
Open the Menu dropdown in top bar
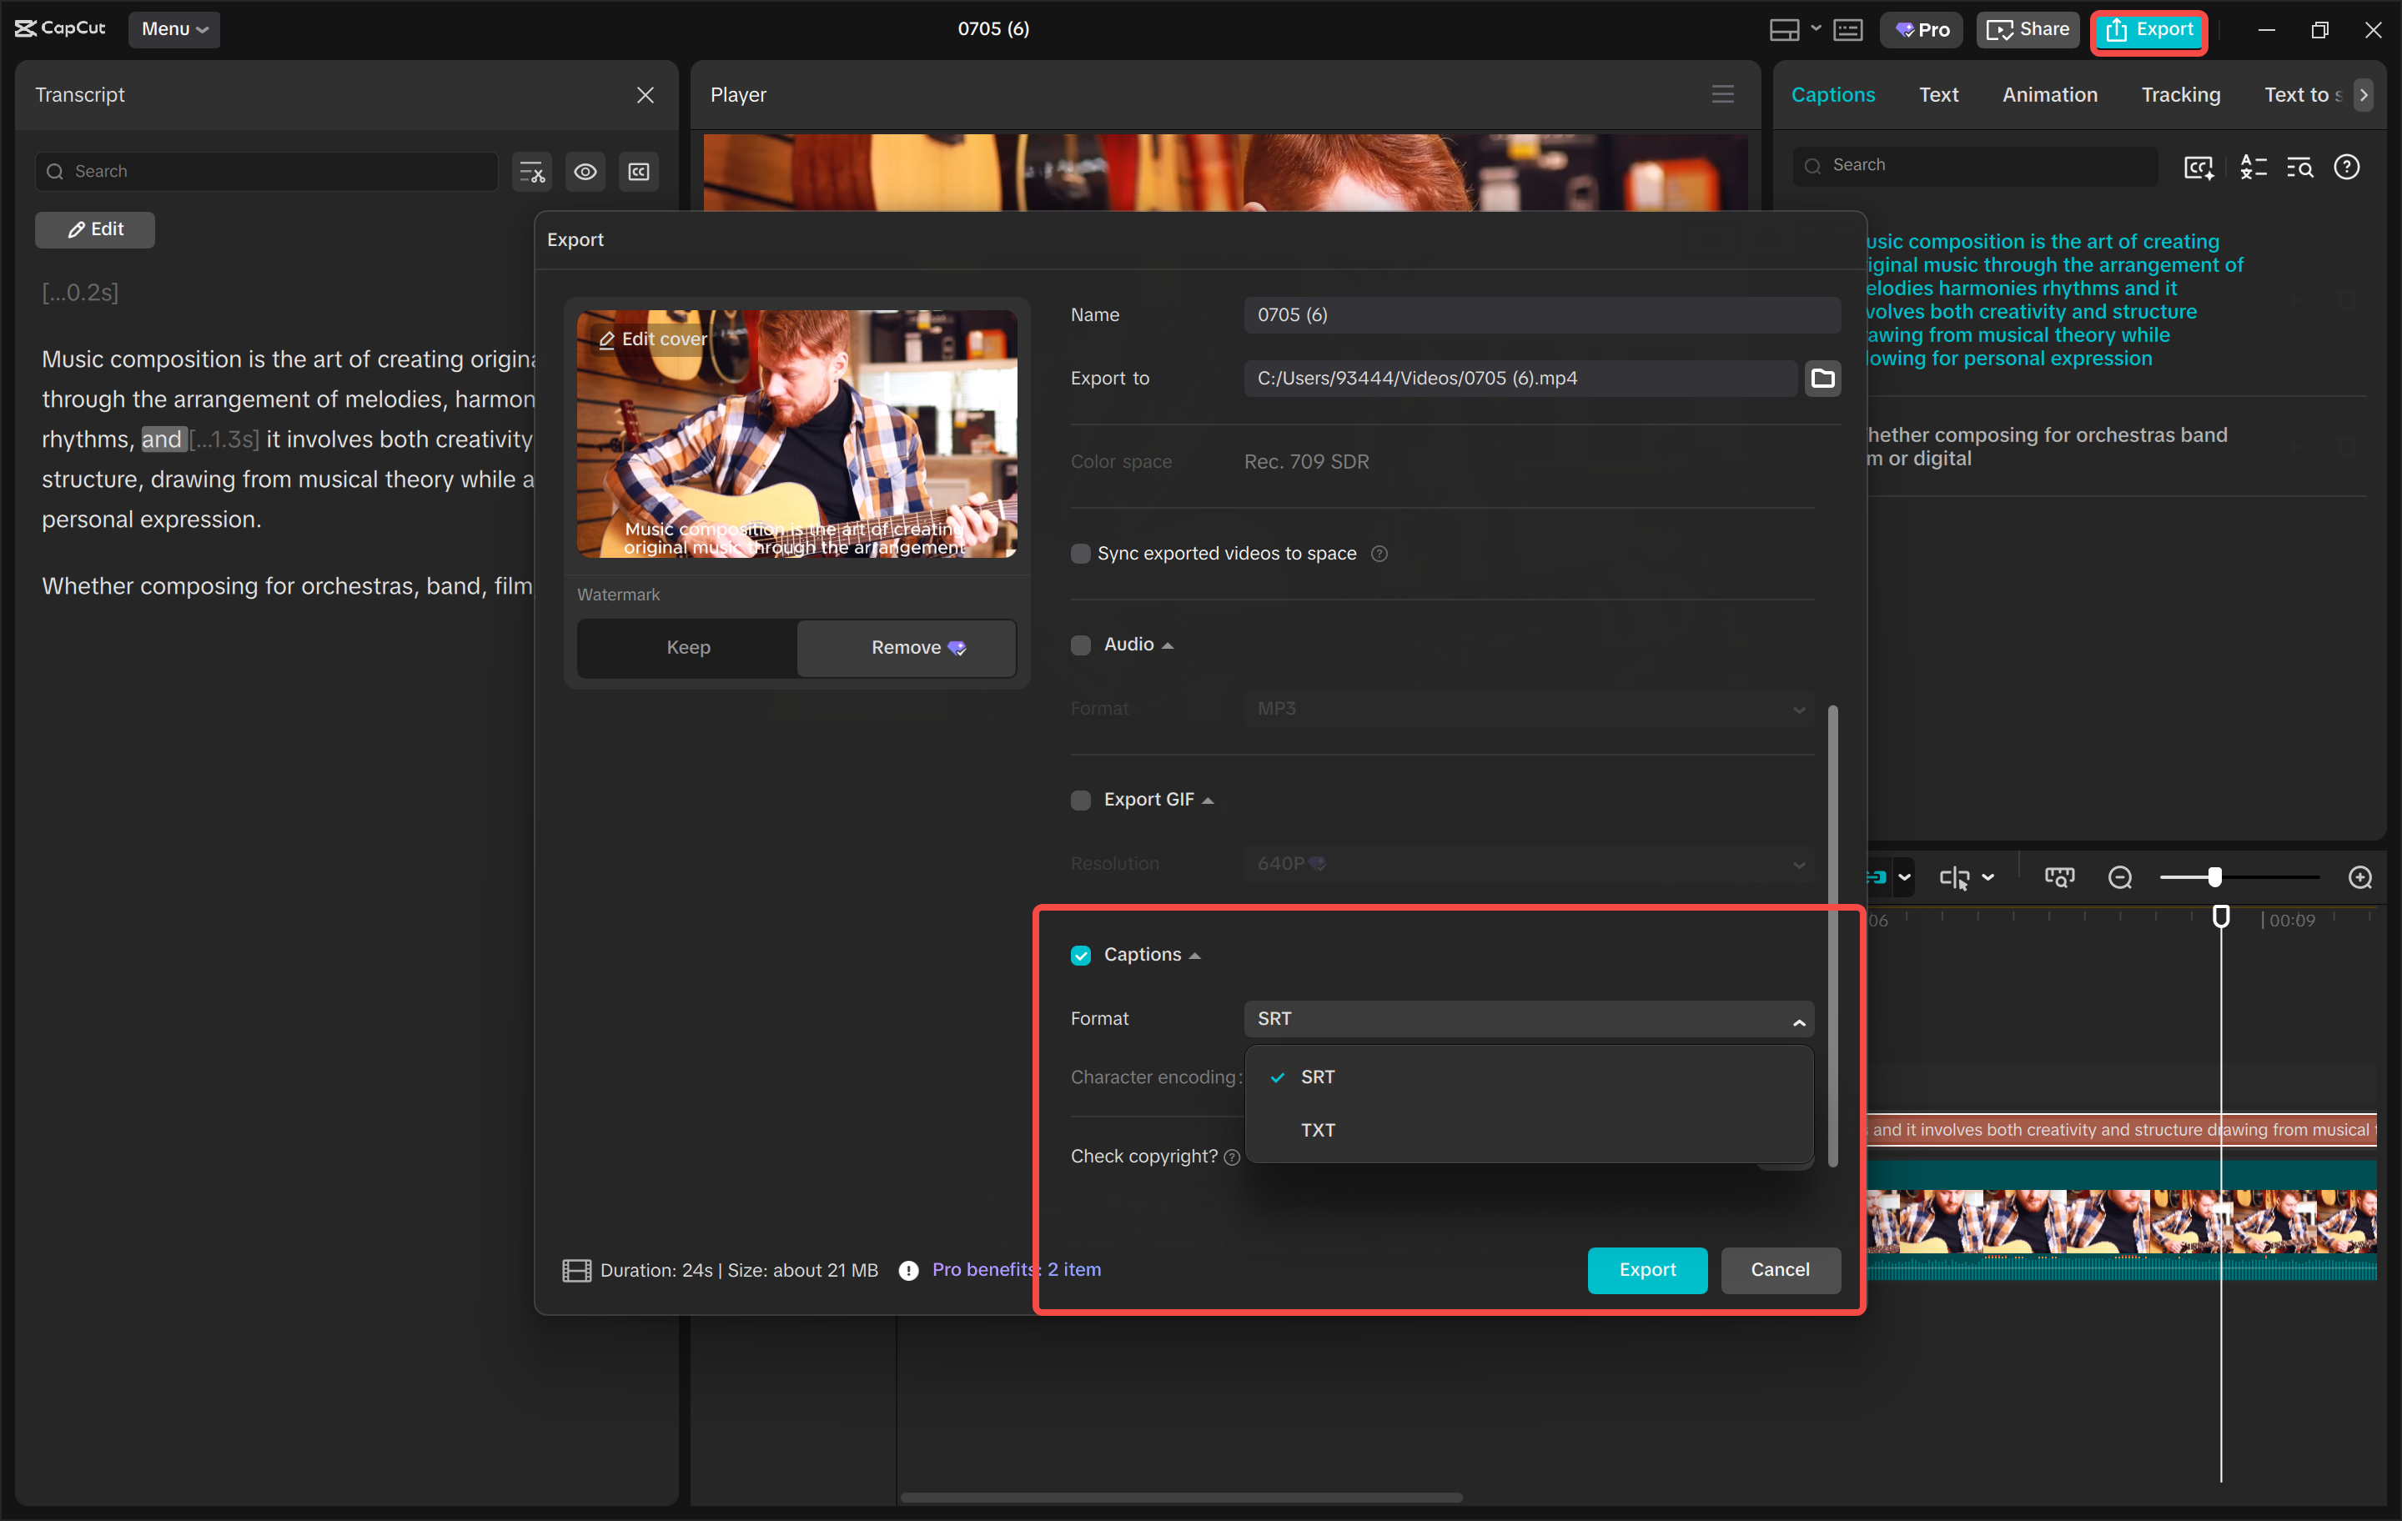[x=174, y=29]
